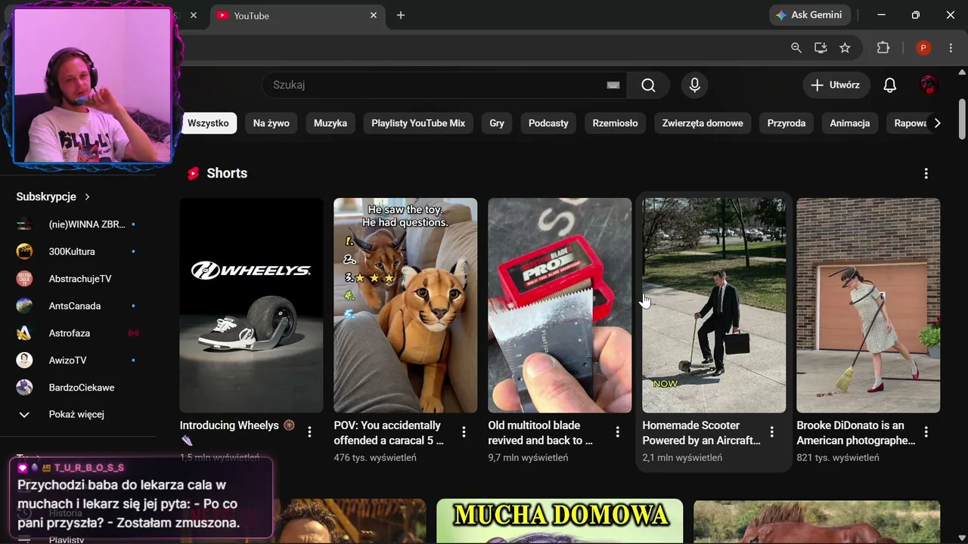Click the Shorts logo icon
968x544 pixels.
[x=194, y=173]
